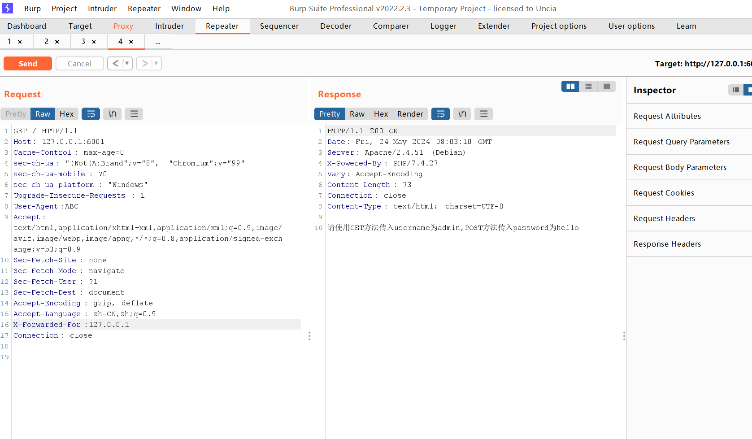Switch Request view to Hex
The image size is (752, 439).
[67, 114]
